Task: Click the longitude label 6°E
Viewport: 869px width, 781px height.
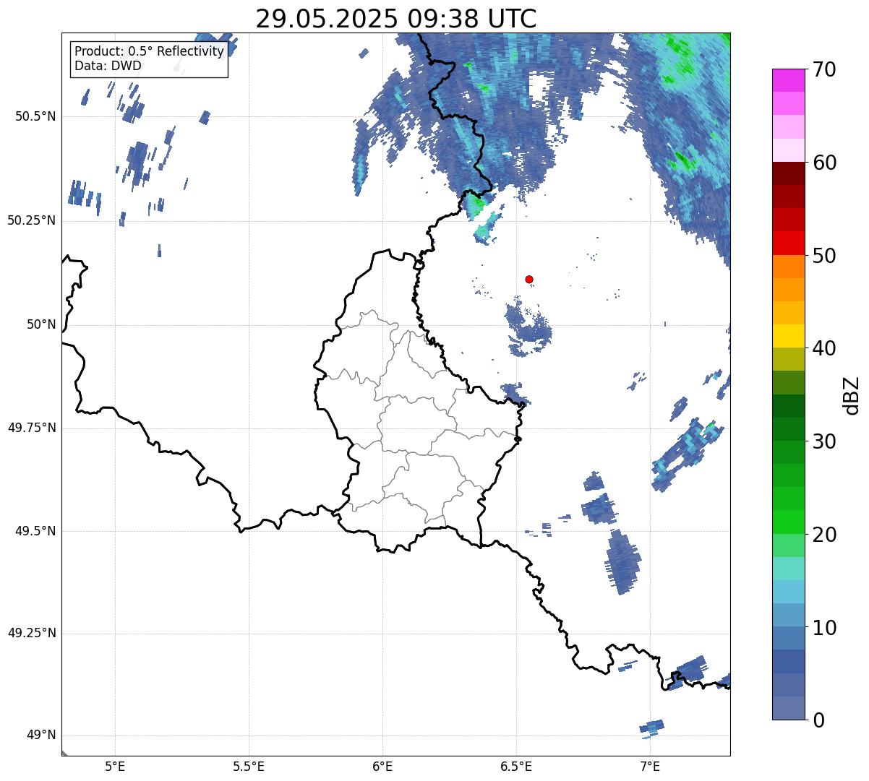Action: 382,766
